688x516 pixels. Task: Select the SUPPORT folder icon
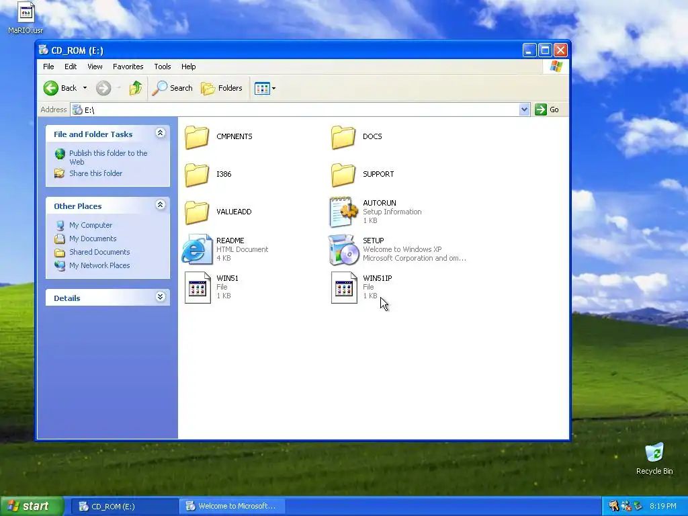[x=343, y=175]
